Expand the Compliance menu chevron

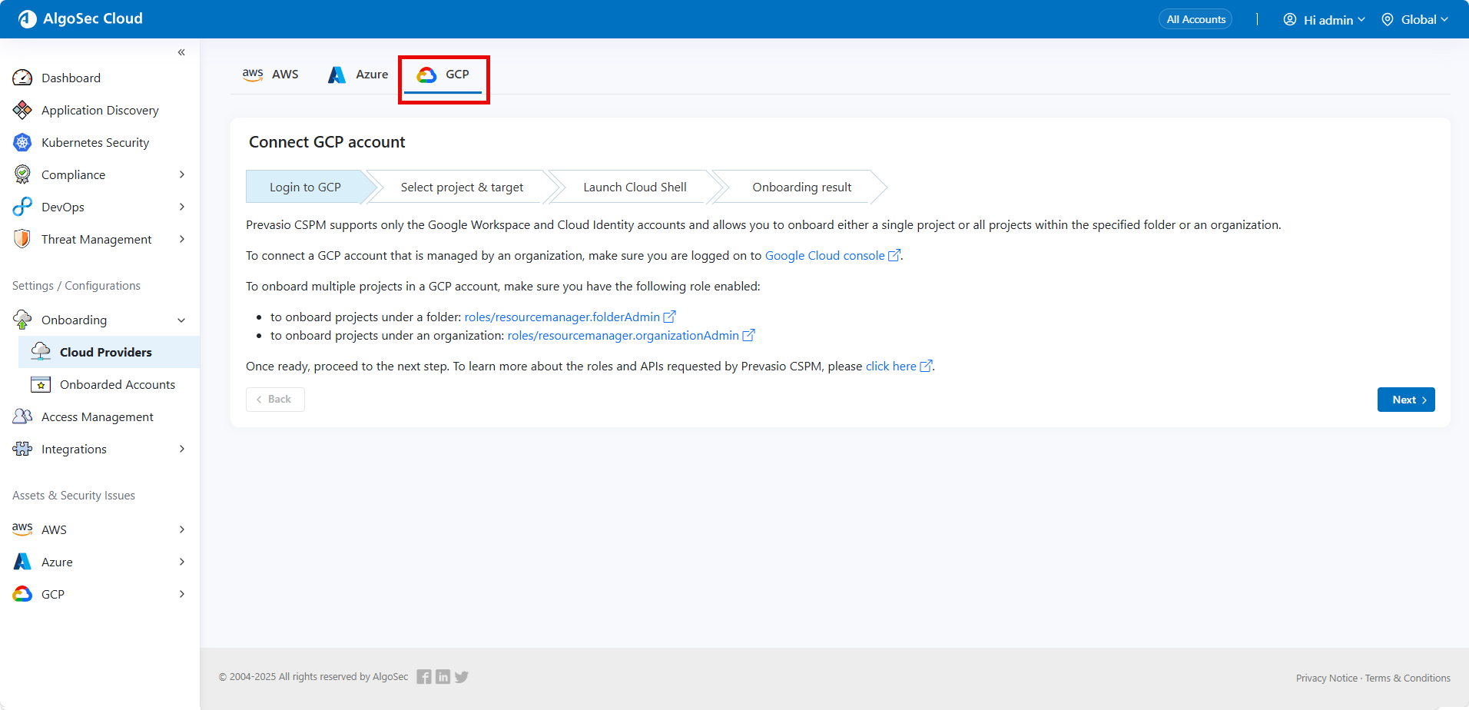(182, 174)
